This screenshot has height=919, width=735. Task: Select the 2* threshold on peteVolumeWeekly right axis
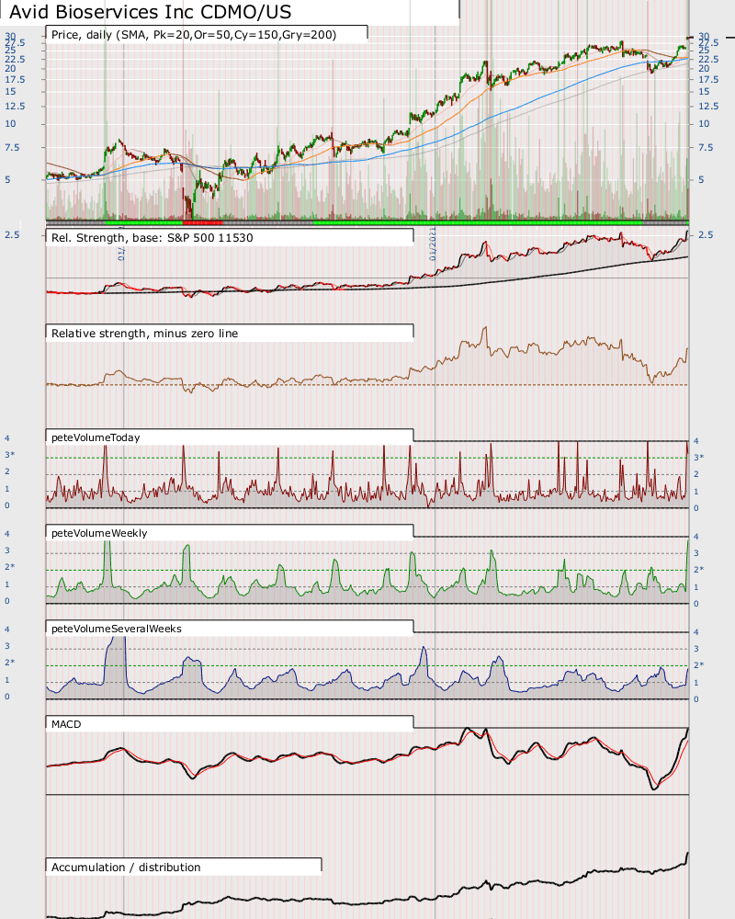(x=699, y=569)
